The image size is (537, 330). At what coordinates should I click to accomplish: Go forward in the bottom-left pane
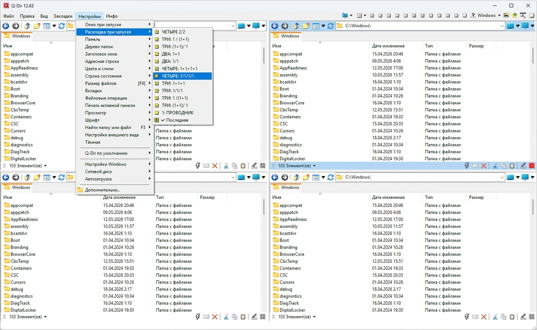(x=16, y=177)
